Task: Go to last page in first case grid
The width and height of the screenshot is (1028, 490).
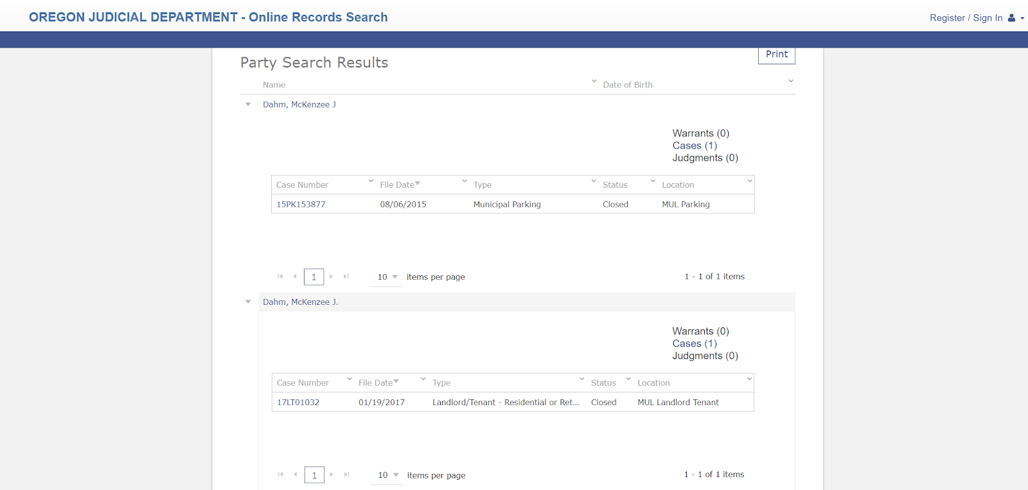Action: click(x=346, y=277)
